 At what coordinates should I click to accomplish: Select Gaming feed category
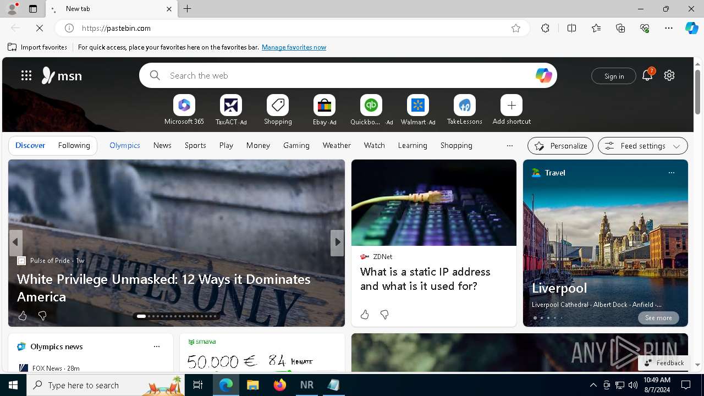click(296, 145)
